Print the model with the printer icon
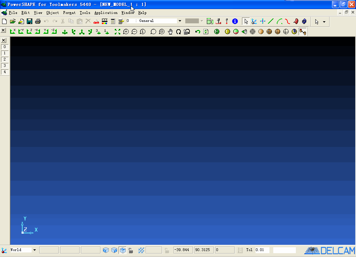Screen dimensions: 356x257 [x=38, y=21]
